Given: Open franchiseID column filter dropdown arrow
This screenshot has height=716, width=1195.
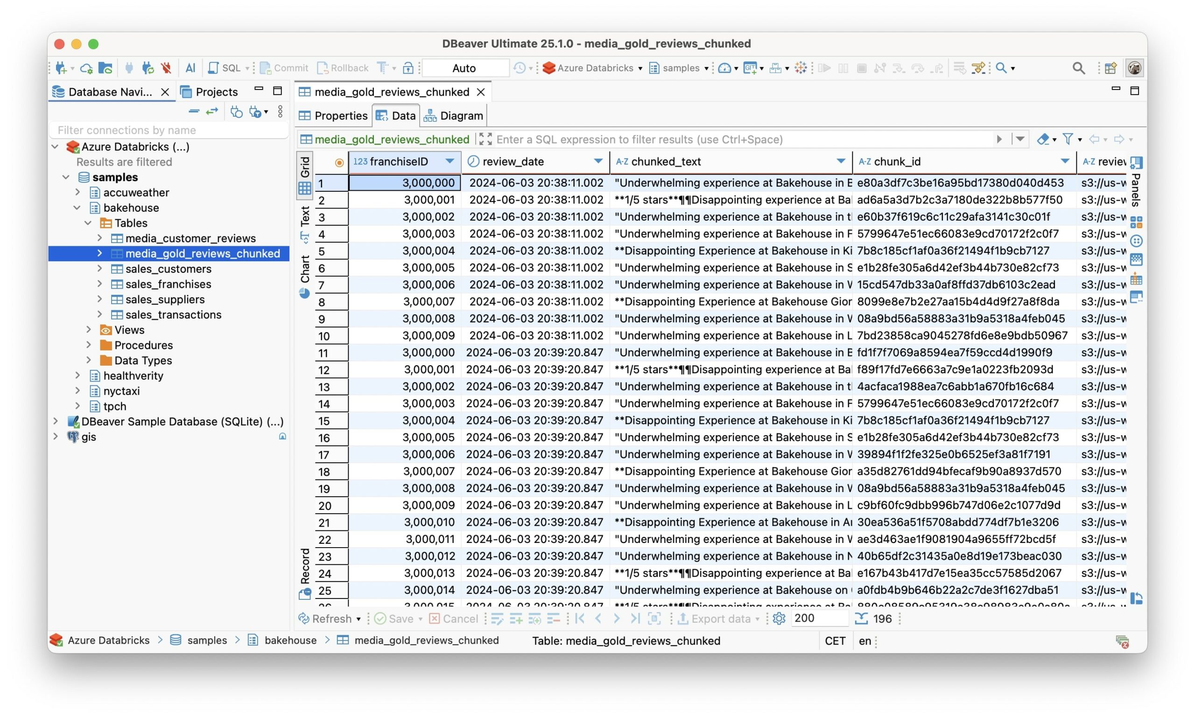Looking at the screenshot, I should (450, 161).
